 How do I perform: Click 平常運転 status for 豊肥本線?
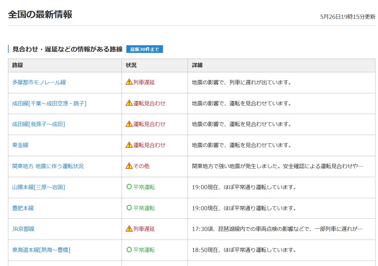(144, 208)
